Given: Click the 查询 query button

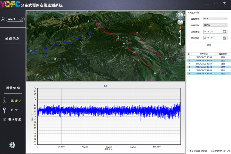Looking at the screenshot, I should [209, 45].
